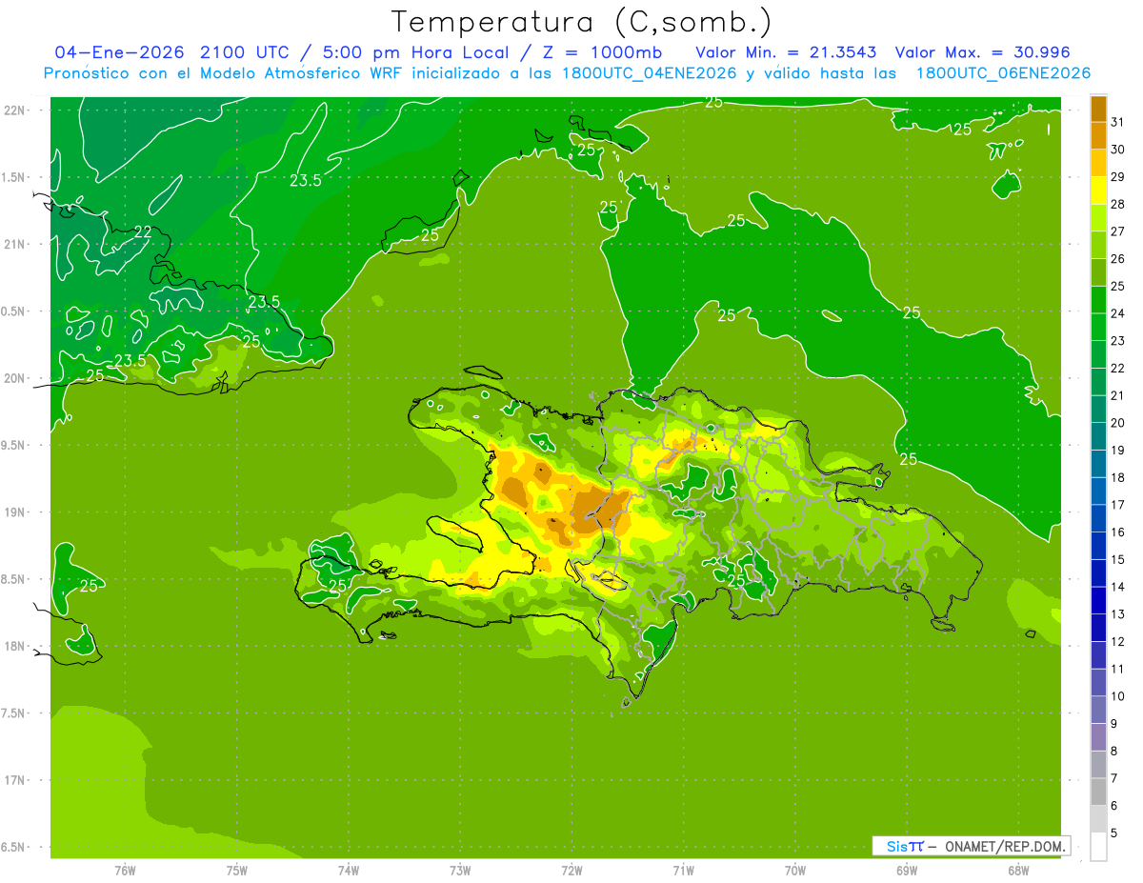This screenshot has width=1143, height=883.
Task: Click the blue legend block between 17 and 18
Action: point(1099,492)
